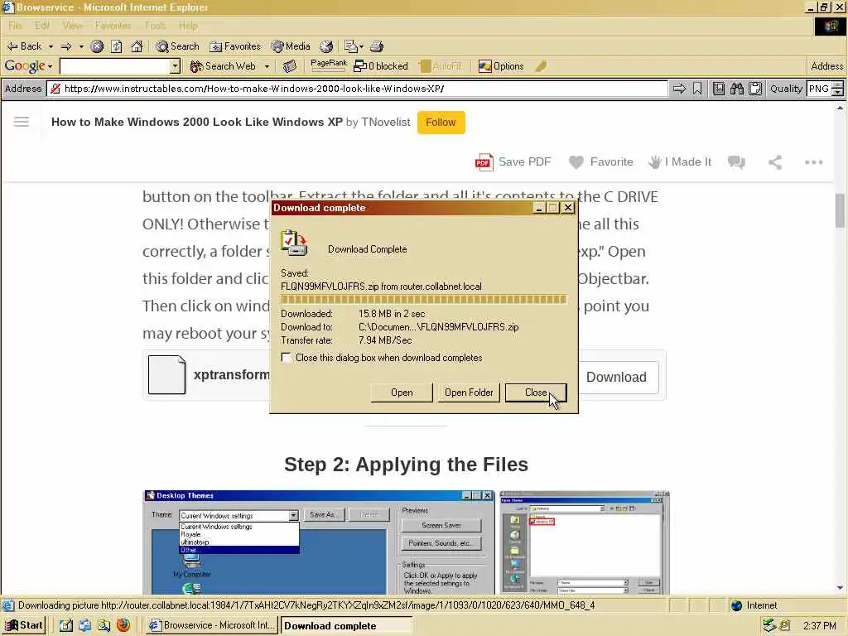The image size is (848, 636).
Task: Click the xptransform file icon
Action: 166,375
